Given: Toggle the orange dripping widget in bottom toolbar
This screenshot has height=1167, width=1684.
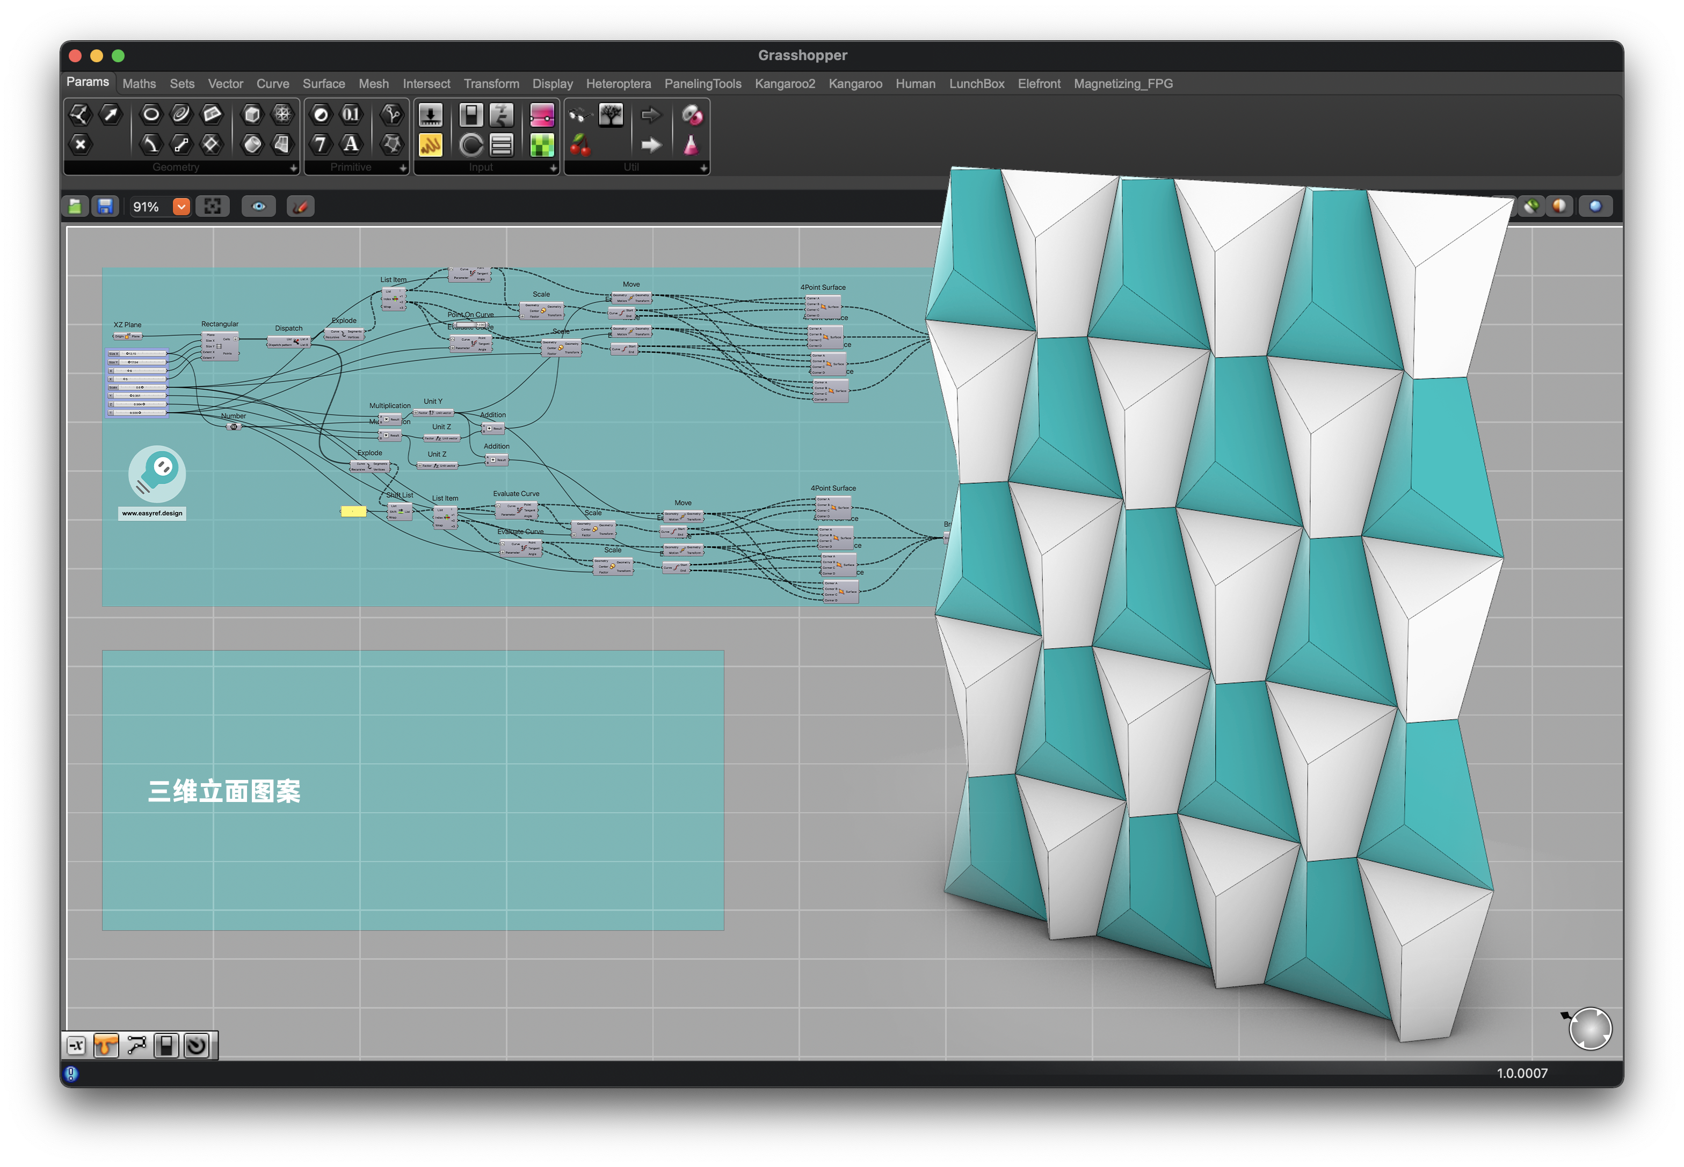Looking at the screenshot, I should (106, 1046).
